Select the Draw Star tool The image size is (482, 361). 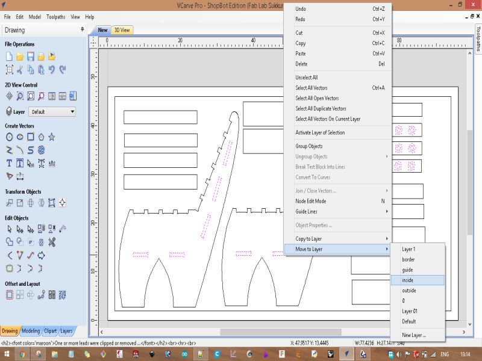tap(52, 137)
